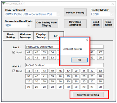This screenshot has height=103, width=117.
Task: Click the Default Setting button
Action: [75, 13]
